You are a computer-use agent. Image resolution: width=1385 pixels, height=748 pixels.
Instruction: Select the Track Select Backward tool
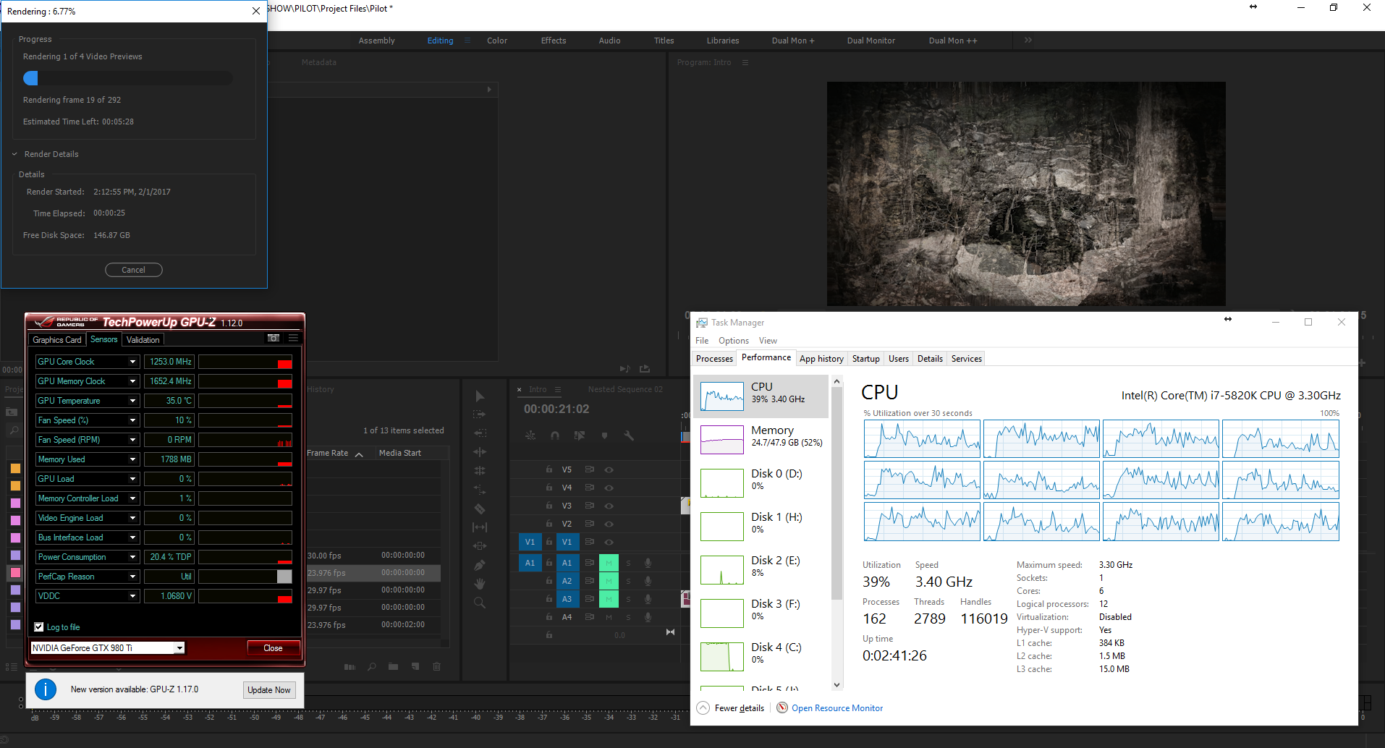tap(480, 433)
